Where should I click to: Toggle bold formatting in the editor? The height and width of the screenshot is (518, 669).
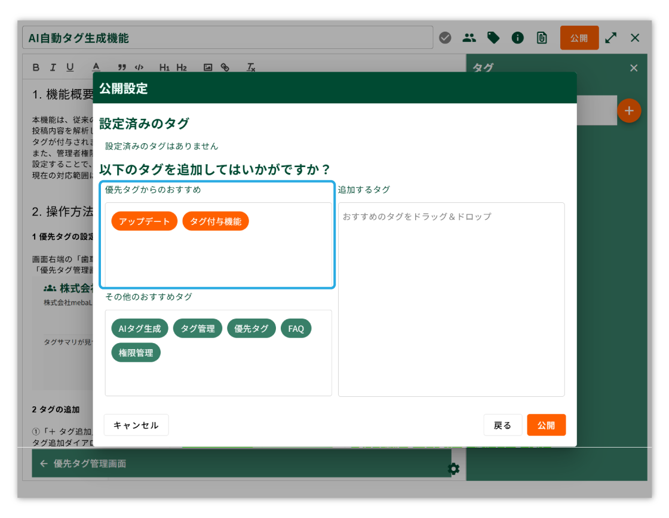(36, 67)
